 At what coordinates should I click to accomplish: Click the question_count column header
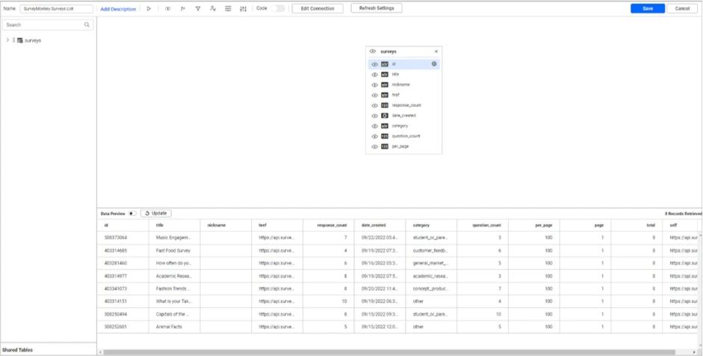pyautogui.click(x=483, y=225)
